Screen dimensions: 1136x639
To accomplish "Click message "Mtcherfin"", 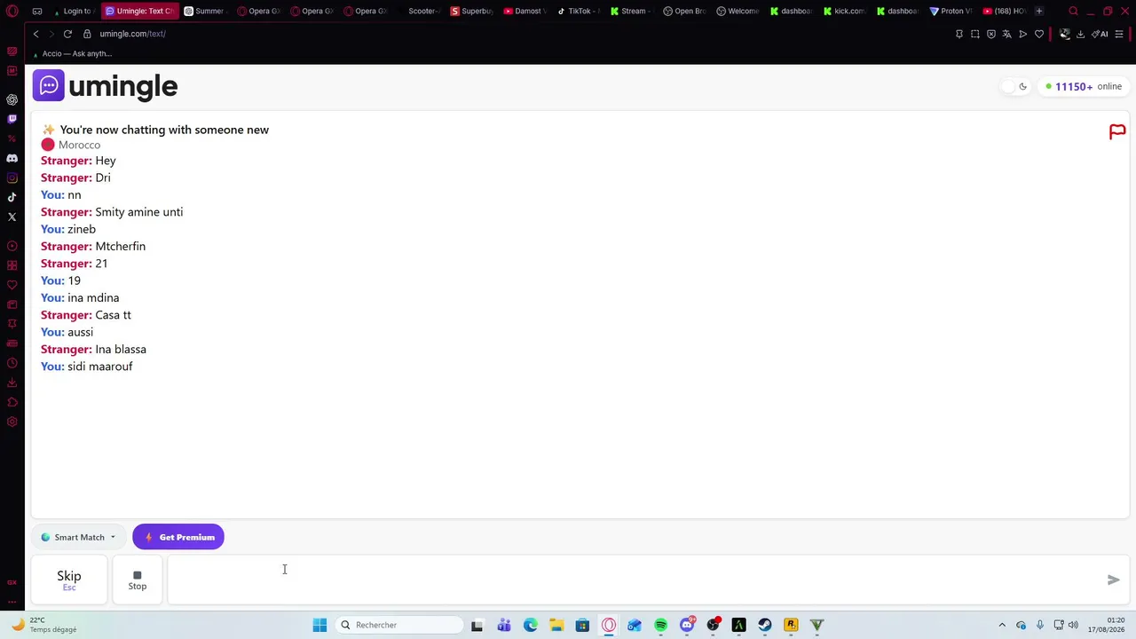I will point(120,247).
